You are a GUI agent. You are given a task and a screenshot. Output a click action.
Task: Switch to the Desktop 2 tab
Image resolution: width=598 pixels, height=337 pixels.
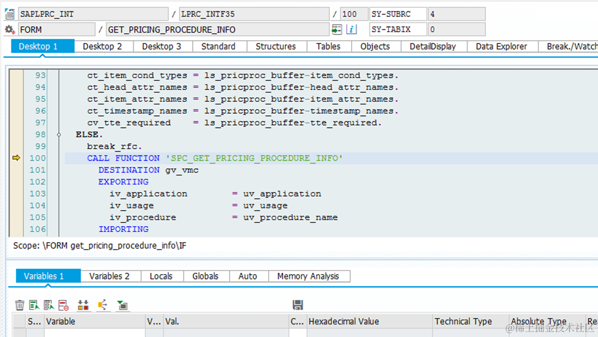point(103,46)
